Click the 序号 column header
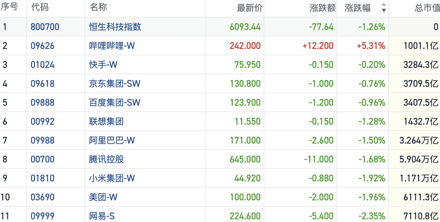This screenshot has width=440, height=222. coord(10,8)
